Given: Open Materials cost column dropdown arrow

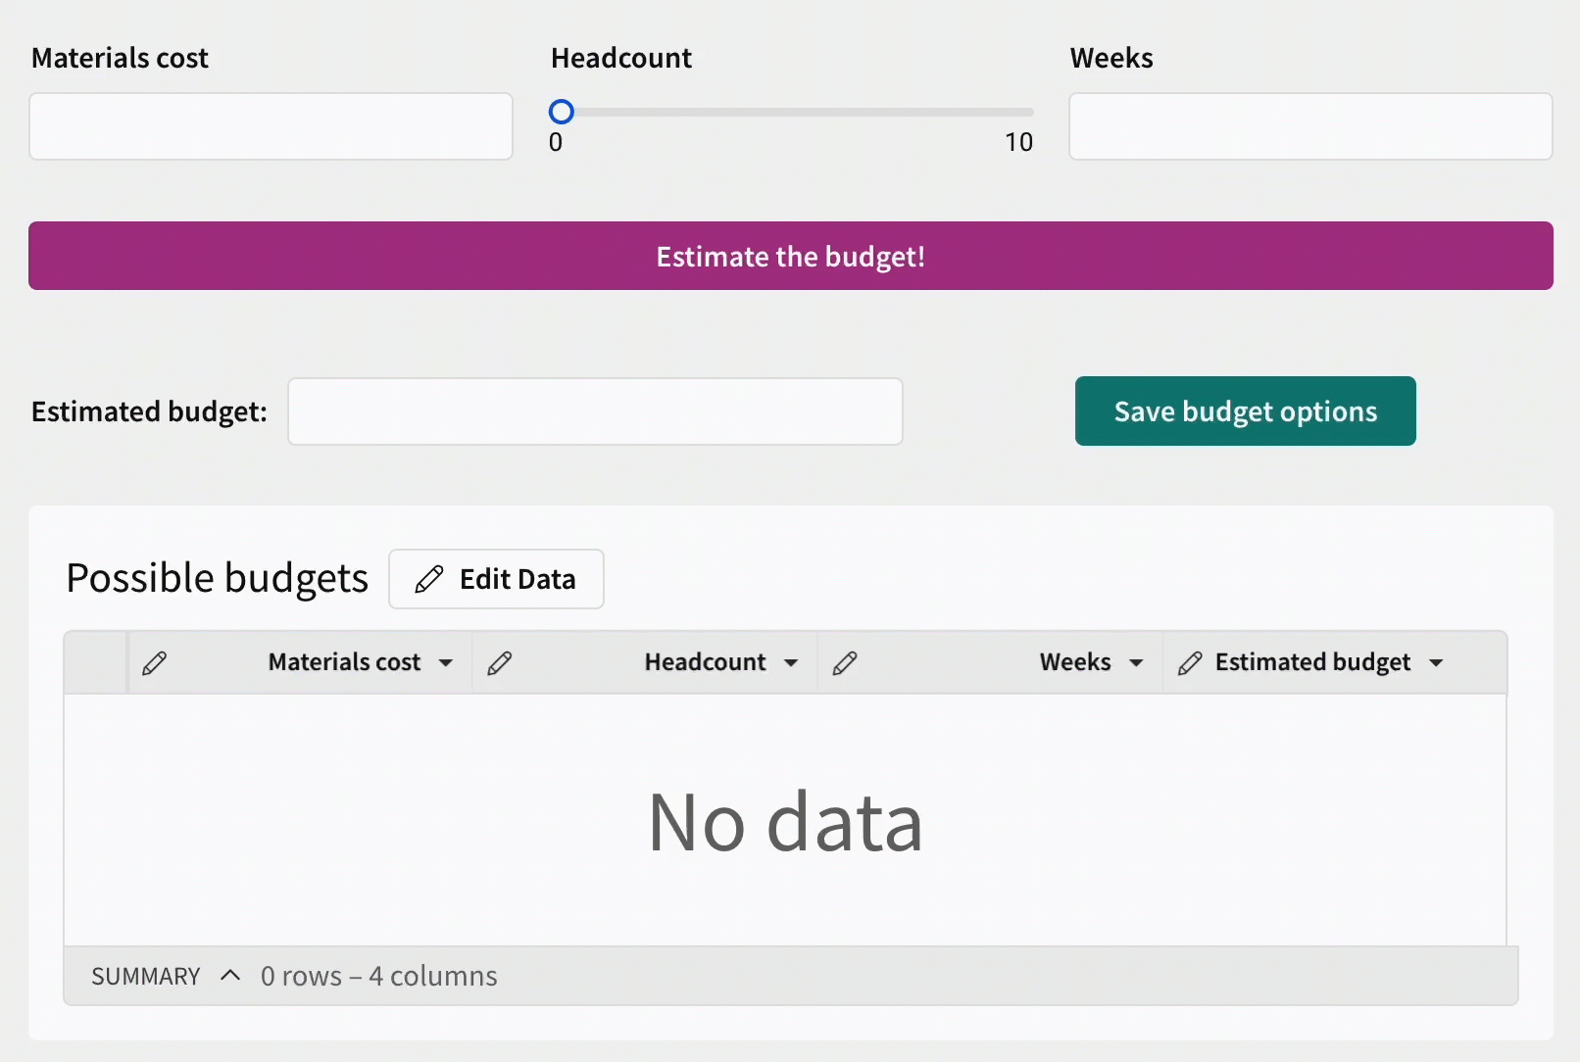Looking at the screenshot, I should pos(446,663).
